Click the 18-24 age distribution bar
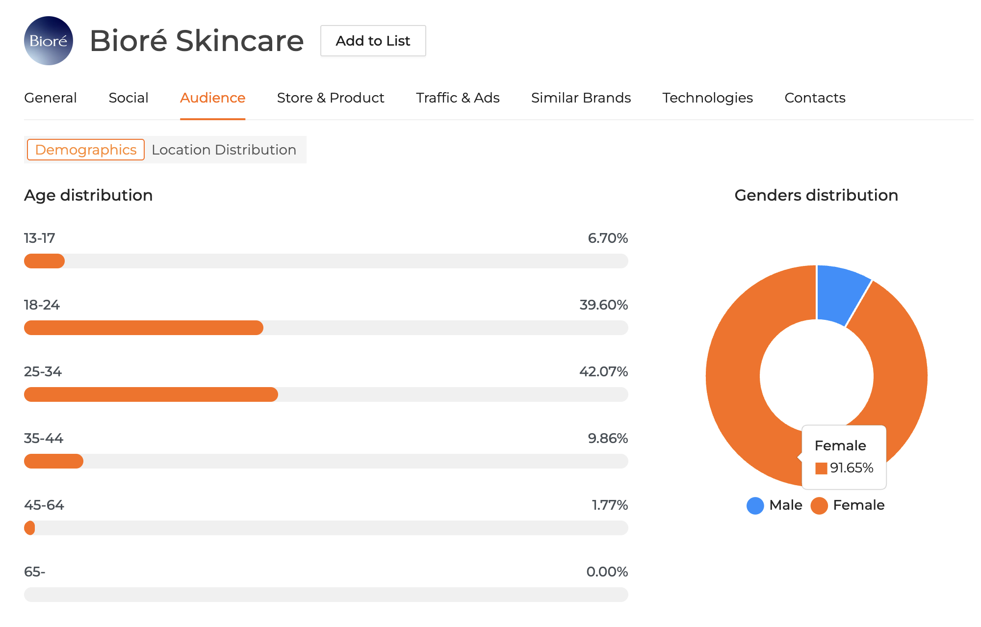This screenshot has width=981, height=627. [144, 328]
